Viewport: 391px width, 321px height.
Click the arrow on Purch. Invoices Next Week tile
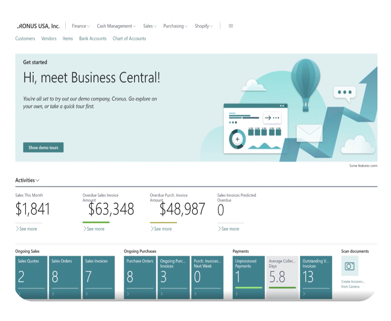[x=195, y=294]
